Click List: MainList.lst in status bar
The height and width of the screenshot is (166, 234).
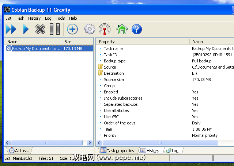click(18, 158)
